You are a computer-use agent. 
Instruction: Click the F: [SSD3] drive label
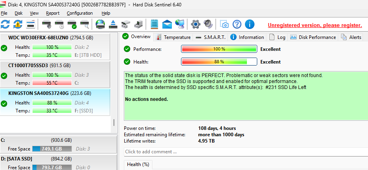point(84,110)
